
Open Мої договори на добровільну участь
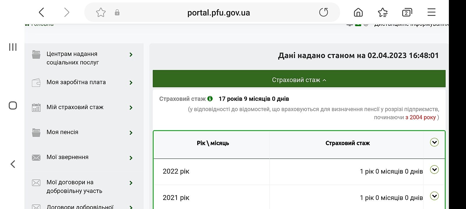pyautogui.click(x=74, y=186)
